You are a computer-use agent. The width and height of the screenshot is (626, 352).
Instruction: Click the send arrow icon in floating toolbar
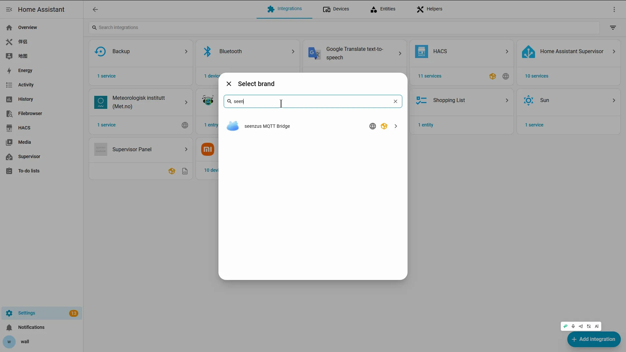(581, 326)
